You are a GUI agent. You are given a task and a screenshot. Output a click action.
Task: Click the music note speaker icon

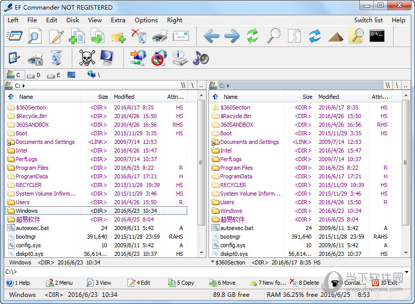(200, 58)
